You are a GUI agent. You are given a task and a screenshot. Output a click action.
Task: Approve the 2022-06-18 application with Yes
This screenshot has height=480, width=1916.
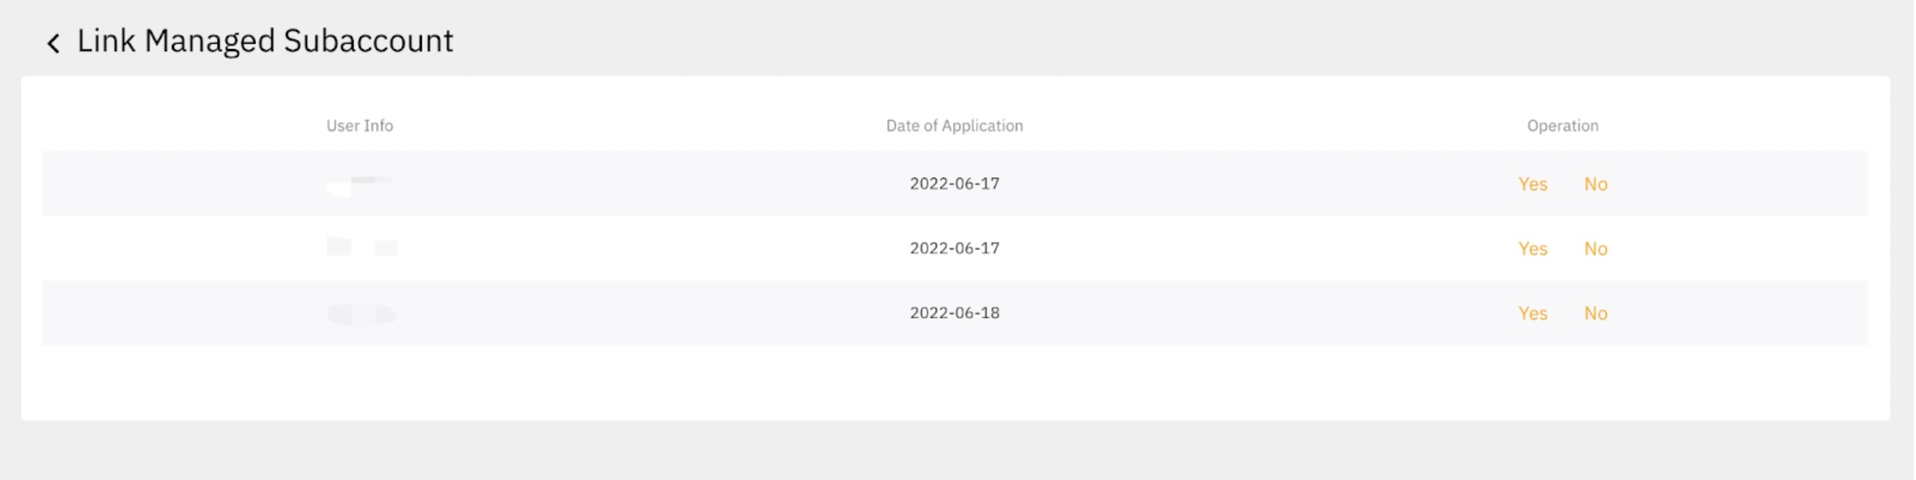click(x=1532, y=314)
